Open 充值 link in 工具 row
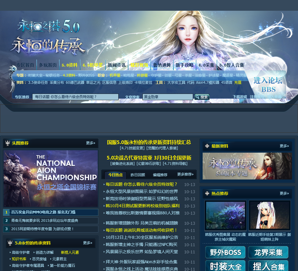Image resolution: width=298 pixels, height=271 pixels. pyautogui.click(x=238, y=83)
